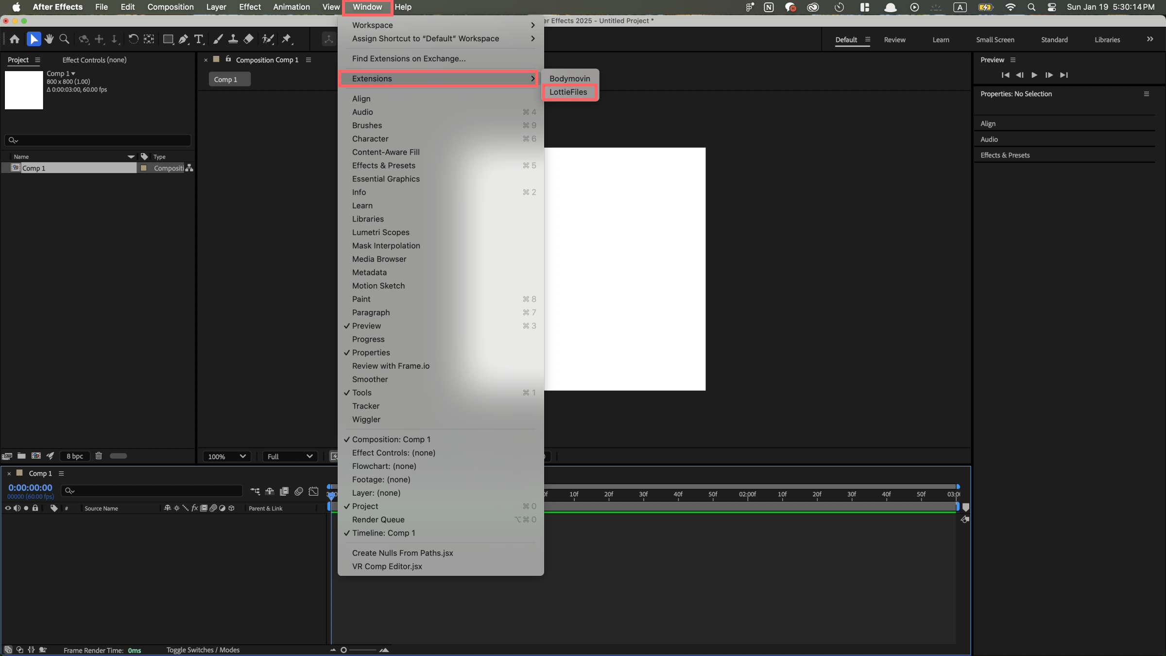Open macOS Control Center icon
This screenshot has height=656, width=1166.
pyautogui.click(x=1052, y=7)
